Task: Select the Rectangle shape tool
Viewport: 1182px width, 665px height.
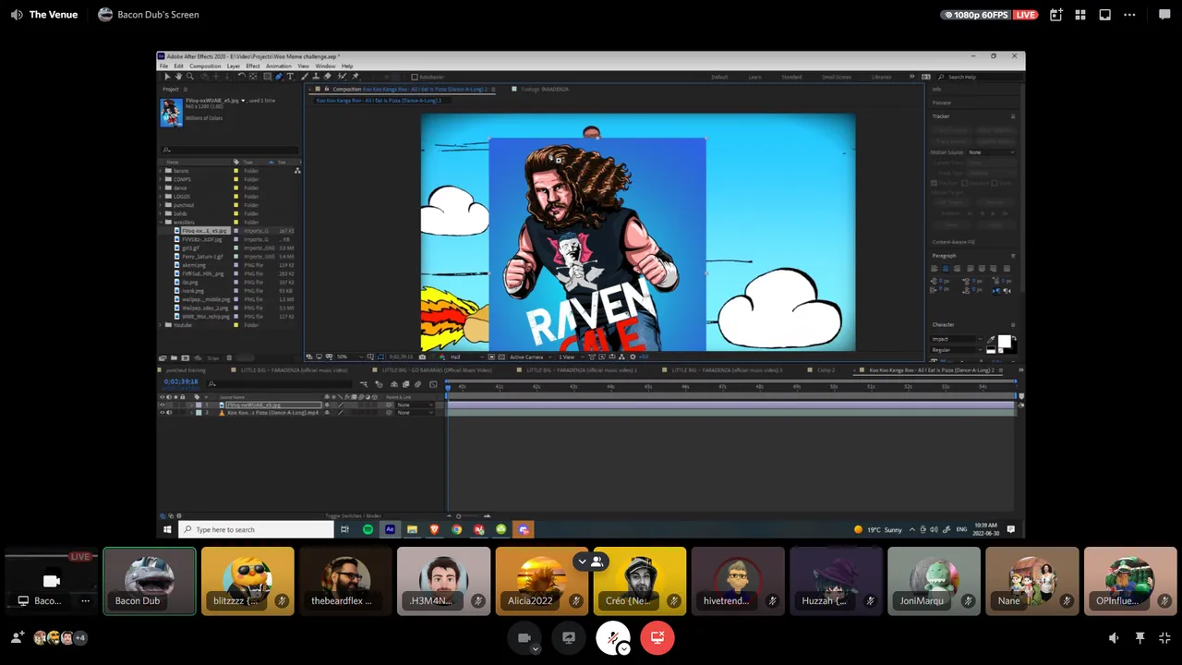Action: [x=267, y=77]
